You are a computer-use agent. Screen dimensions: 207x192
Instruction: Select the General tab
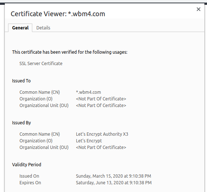(x=20, y=28)
